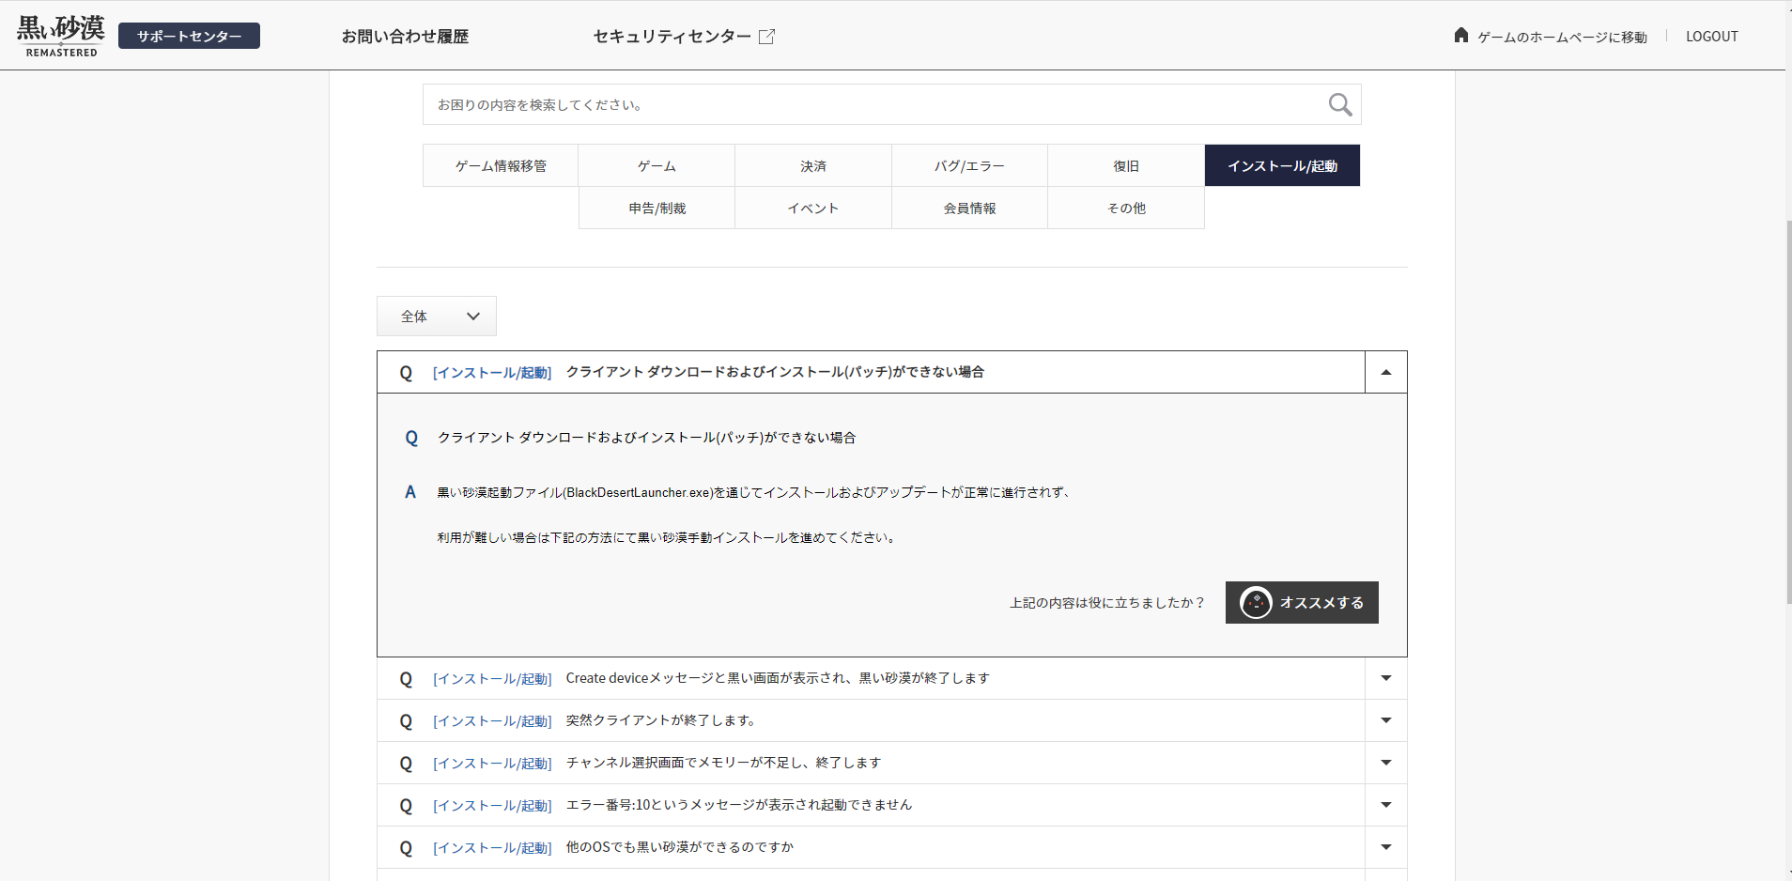The image size is (1792, 881).
Task: Click the page's vertical scrollbar
Action: click(x=1787, y=413)
